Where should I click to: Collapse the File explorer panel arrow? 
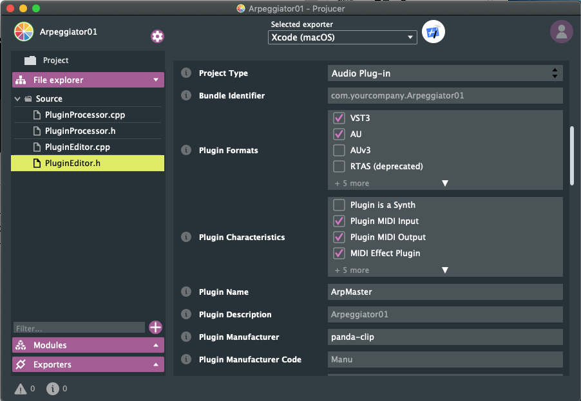156,80
